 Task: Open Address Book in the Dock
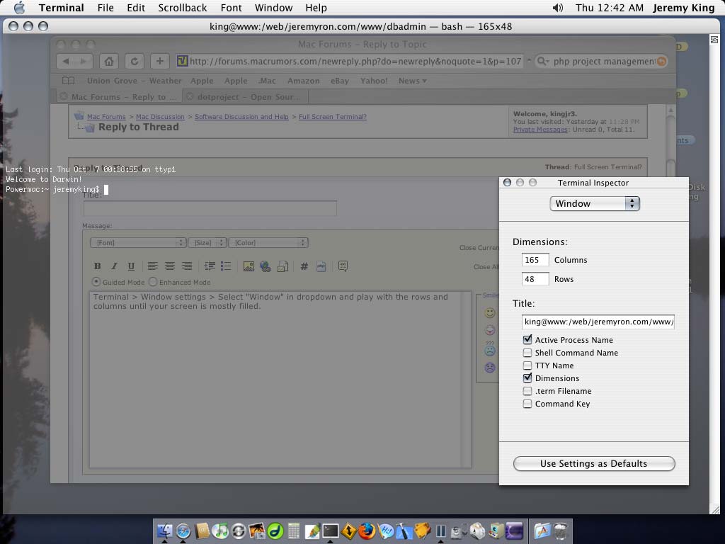[202, 531]
